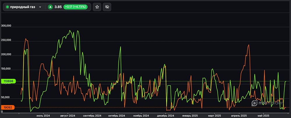
Task: Click the август 2024 axis label
Action: [68, 115]
